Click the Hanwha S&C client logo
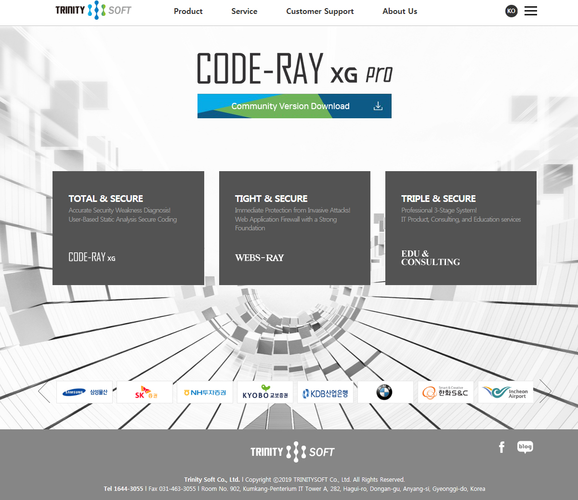The height and width of the screenshot is (500, 578). click(446, 392)
